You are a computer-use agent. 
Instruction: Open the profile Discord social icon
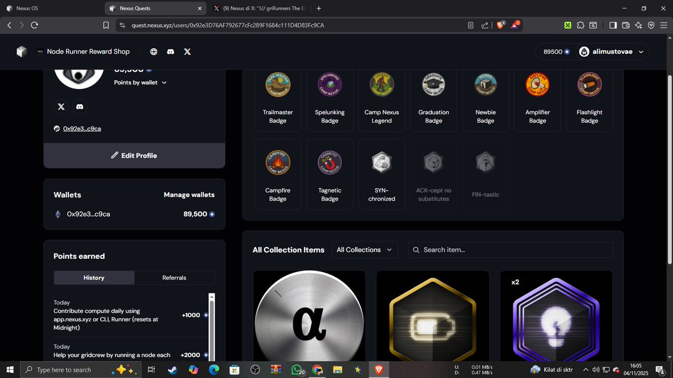click(80, 106)
